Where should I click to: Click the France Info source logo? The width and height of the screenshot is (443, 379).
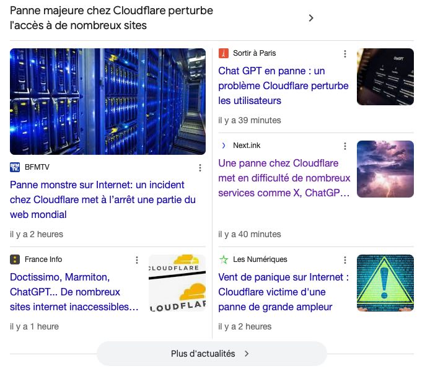(x=15, y=259)
